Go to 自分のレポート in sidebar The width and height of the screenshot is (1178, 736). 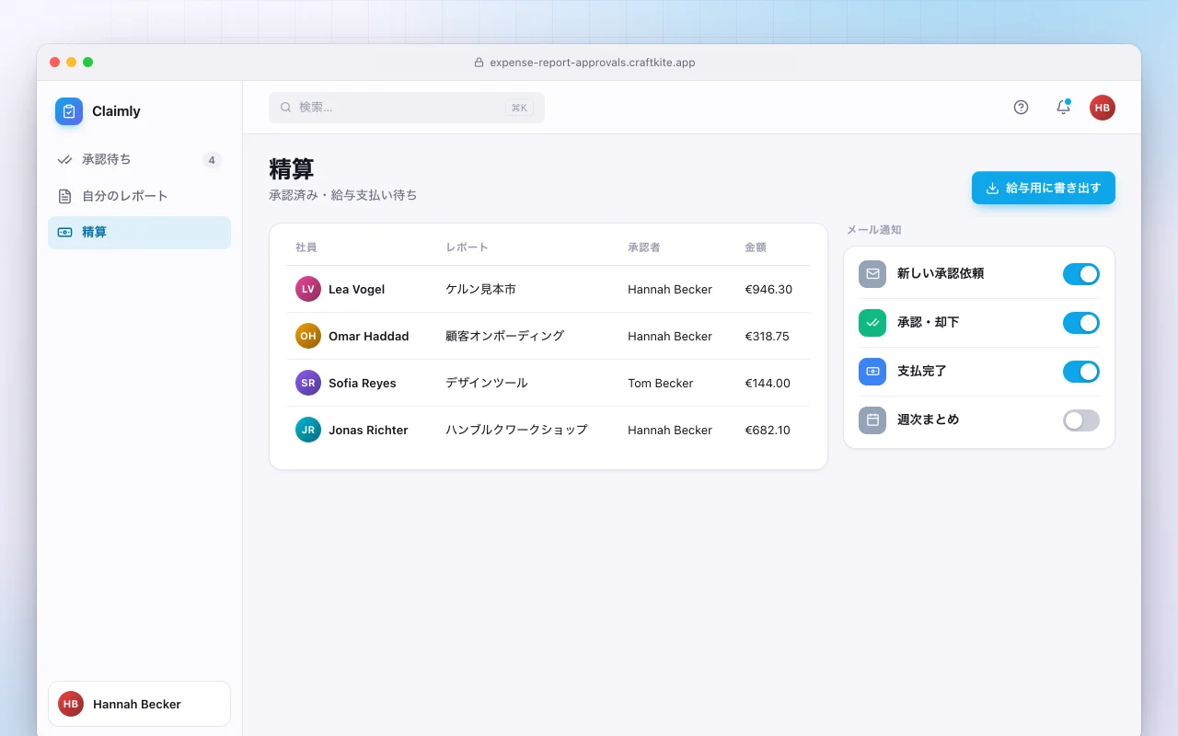tap(139, 196)
